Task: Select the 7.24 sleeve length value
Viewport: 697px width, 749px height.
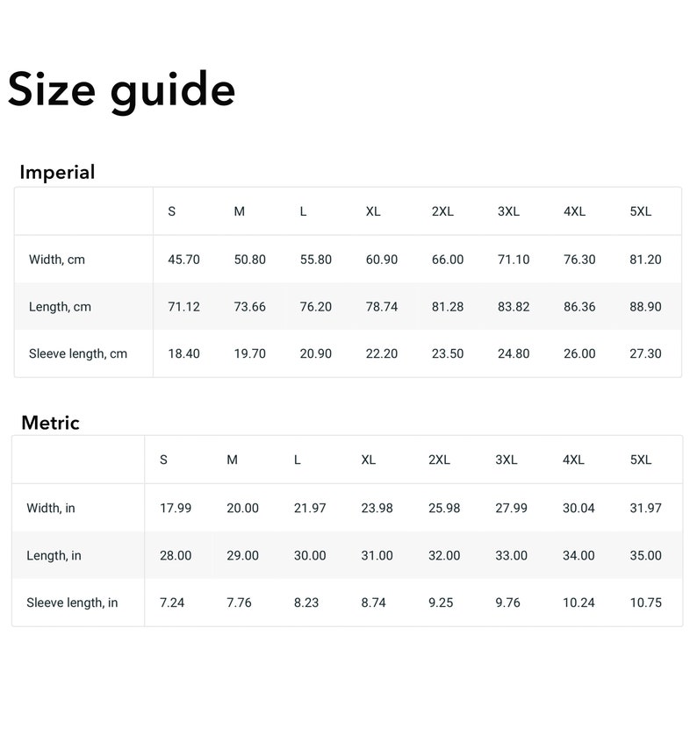Action: (x=172, y=603)
